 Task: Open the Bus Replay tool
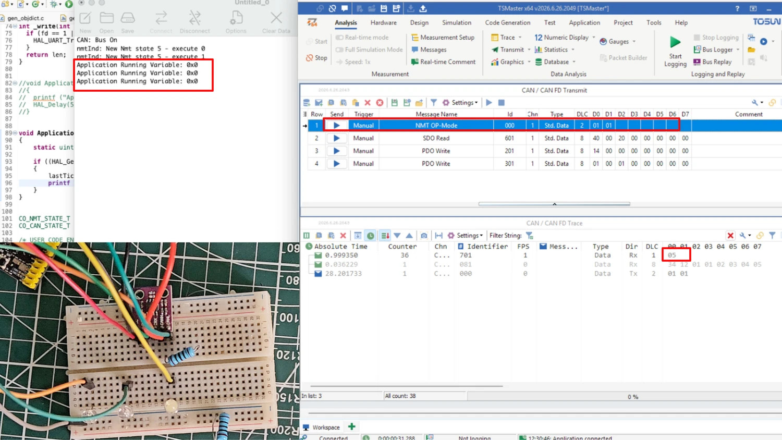point(712,62)
